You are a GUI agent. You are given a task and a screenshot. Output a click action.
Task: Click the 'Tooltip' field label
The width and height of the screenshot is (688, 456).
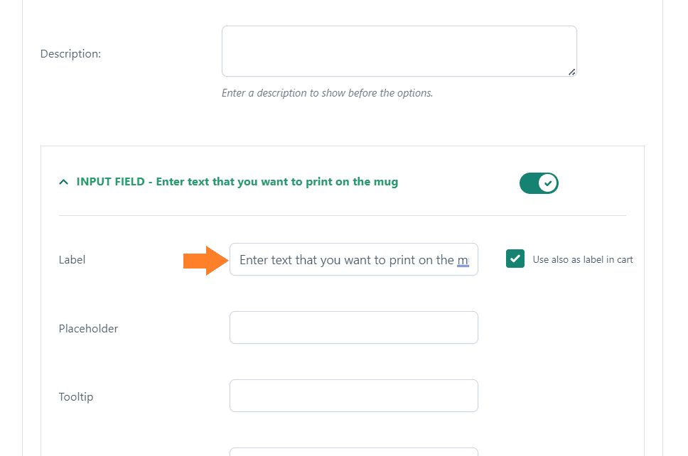[x=76, y=397]
